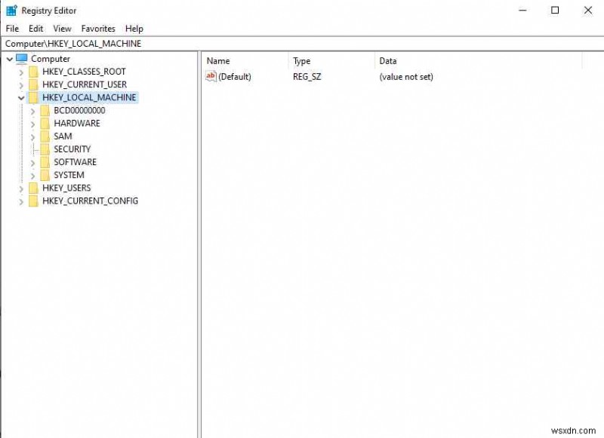Viewport: 604px width, 438px height.
Task: Select the SAM folder icon
Action: coord(44,136)
